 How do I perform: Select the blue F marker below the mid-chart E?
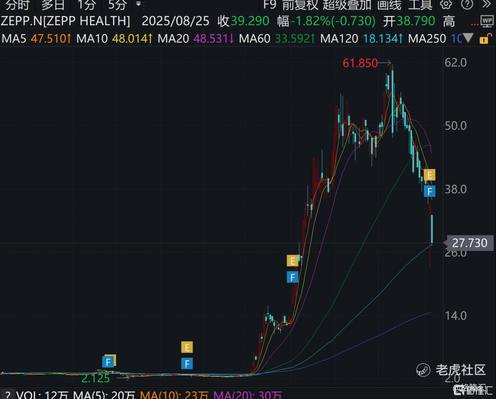pyautogui.click(x=292, y=277)
